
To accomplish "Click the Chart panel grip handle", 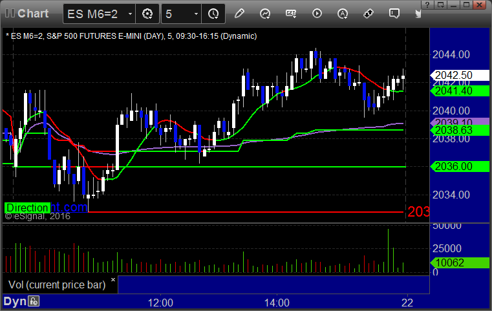I will click(x=10, y=13).
